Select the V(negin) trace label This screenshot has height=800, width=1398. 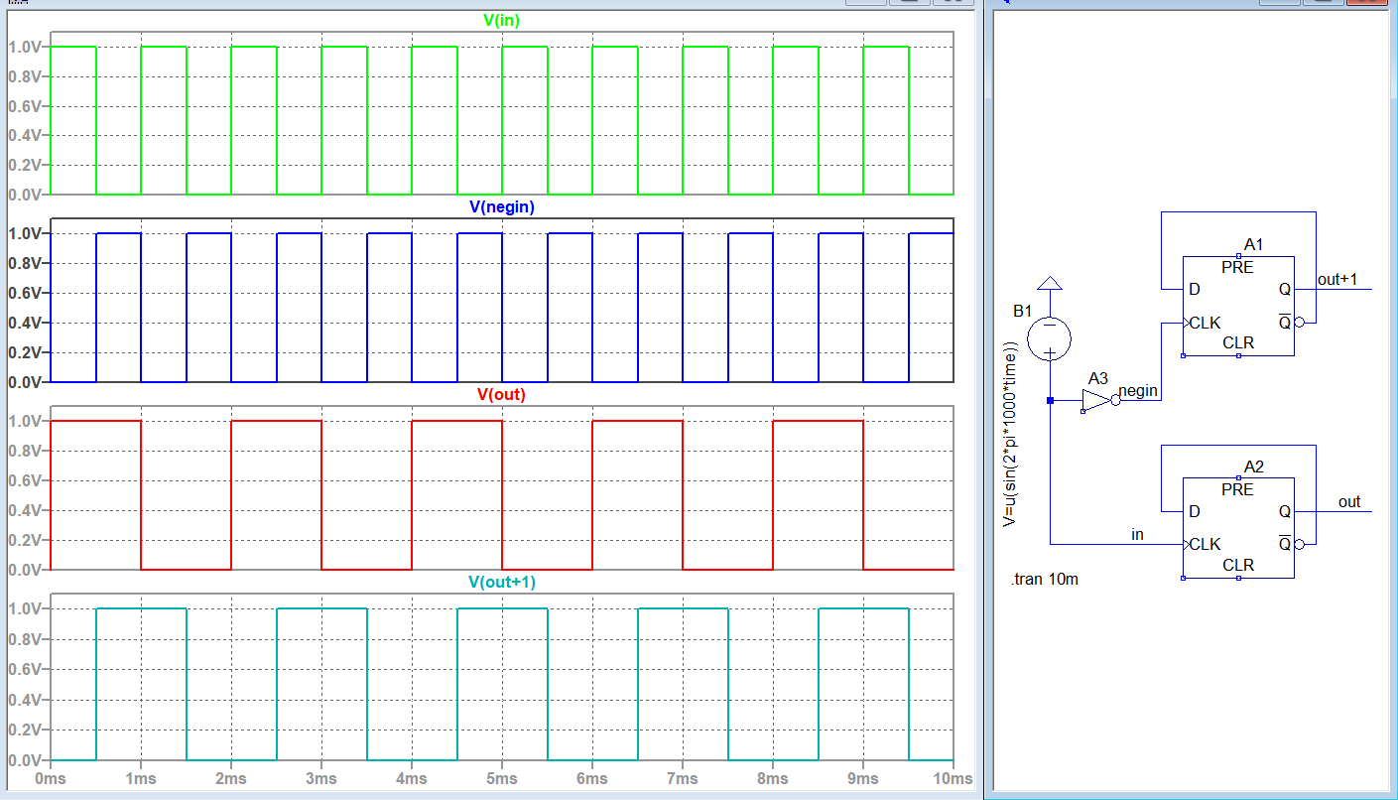501,207
